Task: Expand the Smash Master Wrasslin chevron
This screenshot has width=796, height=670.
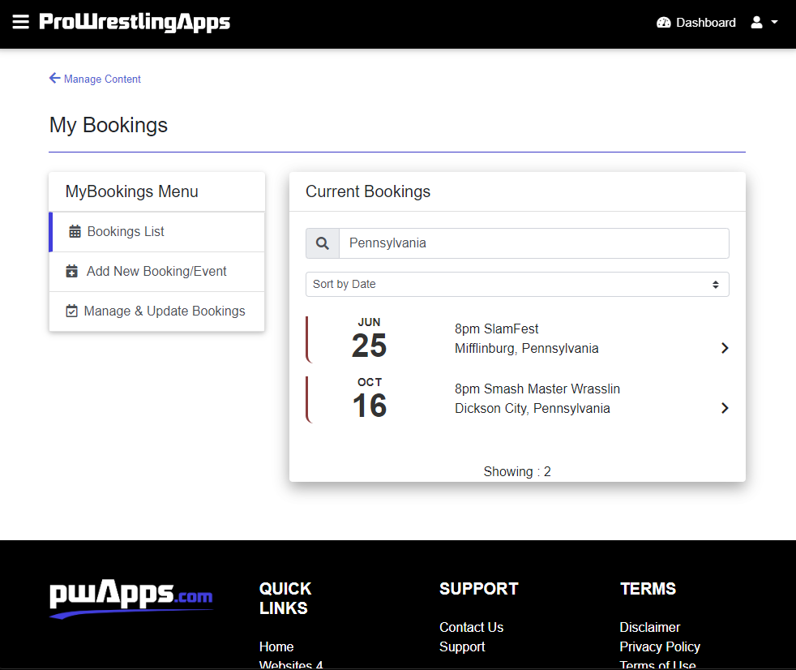Action: [725, 408]
